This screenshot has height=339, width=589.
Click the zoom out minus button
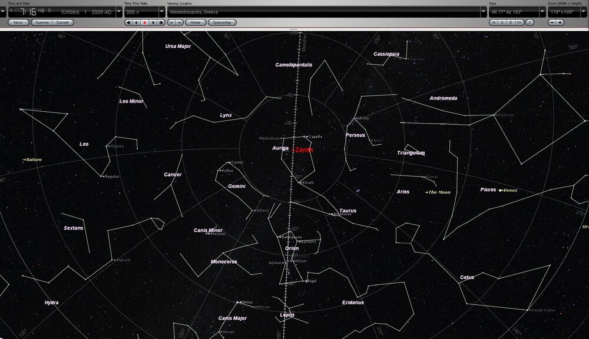(x=552, y=22)
